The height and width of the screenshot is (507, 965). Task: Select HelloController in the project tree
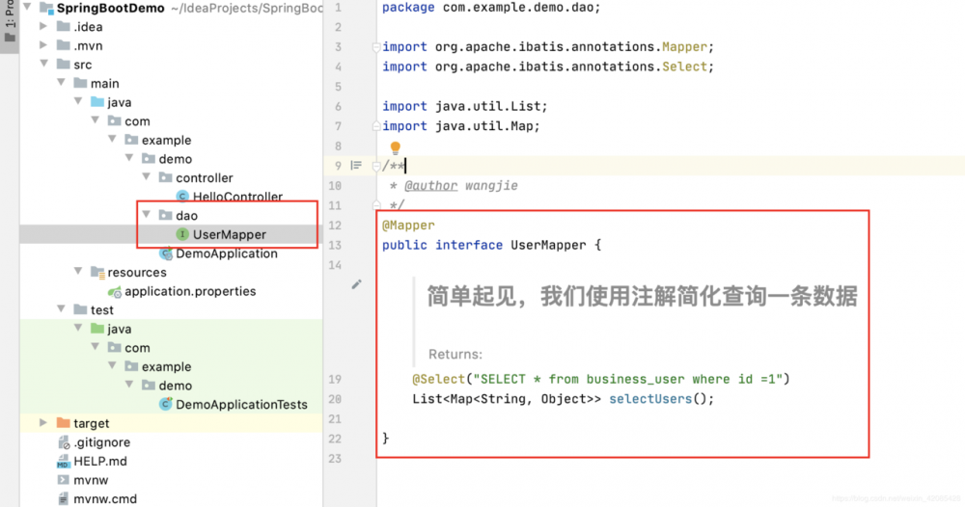pyautogui.click(x=237, y=197)
